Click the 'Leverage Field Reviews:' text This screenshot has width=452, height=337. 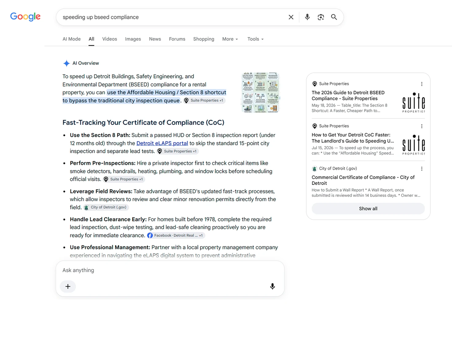click(x=101, y=191)
